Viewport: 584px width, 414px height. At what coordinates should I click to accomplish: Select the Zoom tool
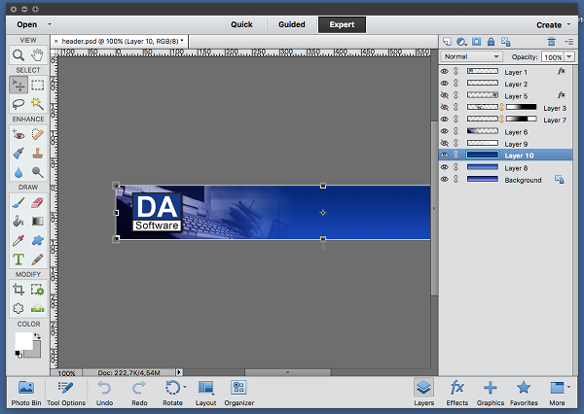(18, 55)
